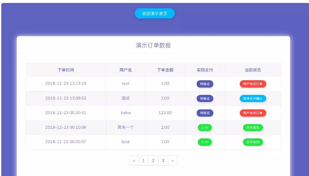Jump to page 3 of the orders

(x=163, y=161)
